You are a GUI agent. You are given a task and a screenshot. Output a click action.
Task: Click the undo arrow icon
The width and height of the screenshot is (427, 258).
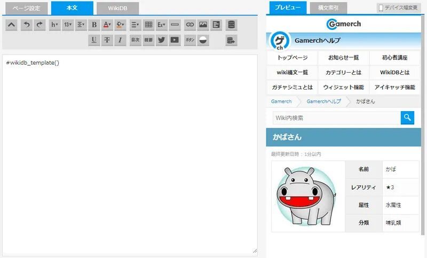[x=26, y=25]
